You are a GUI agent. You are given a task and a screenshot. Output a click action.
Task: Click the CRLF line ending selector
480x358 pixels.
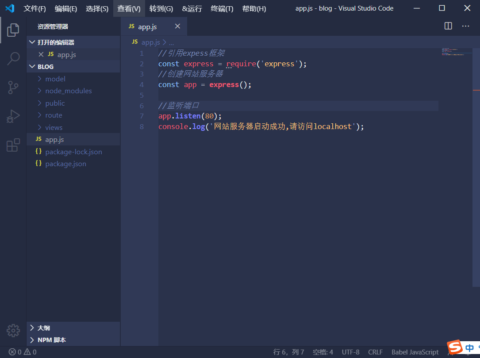coord(375,352)
